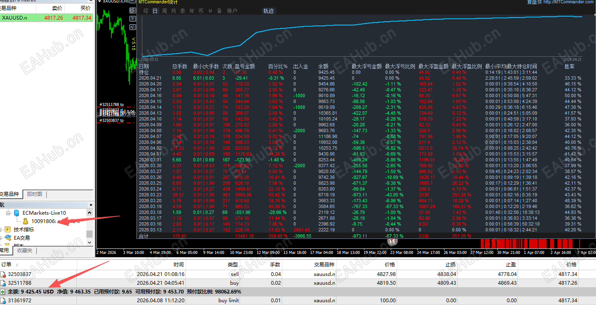Sort orders by the 订单 column header
The height and width of the screenshot is (316, 596).
point(6,264)
